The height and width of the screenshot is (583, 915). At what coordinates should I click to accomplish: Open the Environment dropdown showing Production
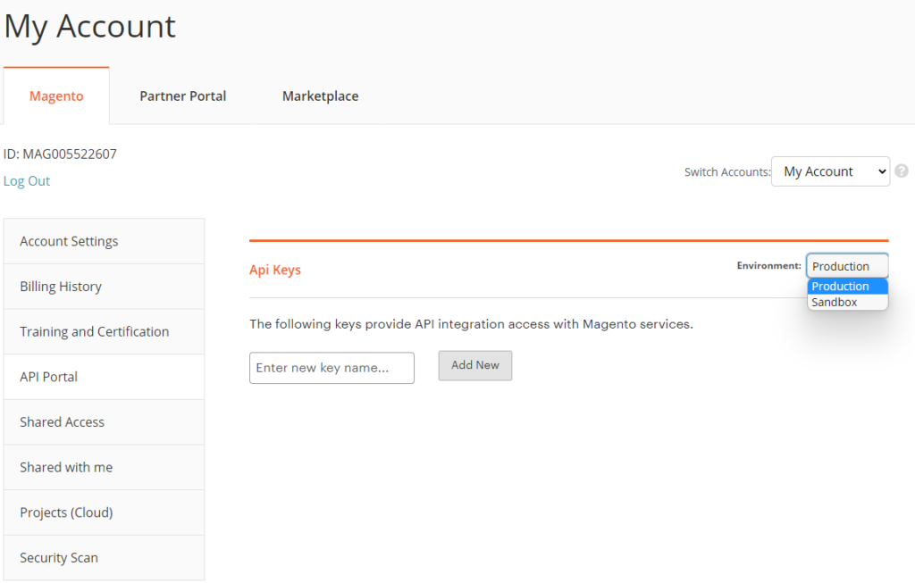847,266
